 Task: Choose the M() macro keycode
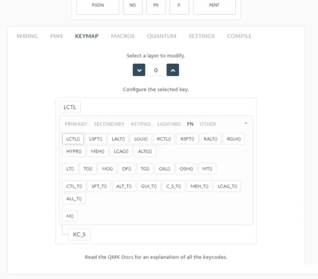pos(70,216)
